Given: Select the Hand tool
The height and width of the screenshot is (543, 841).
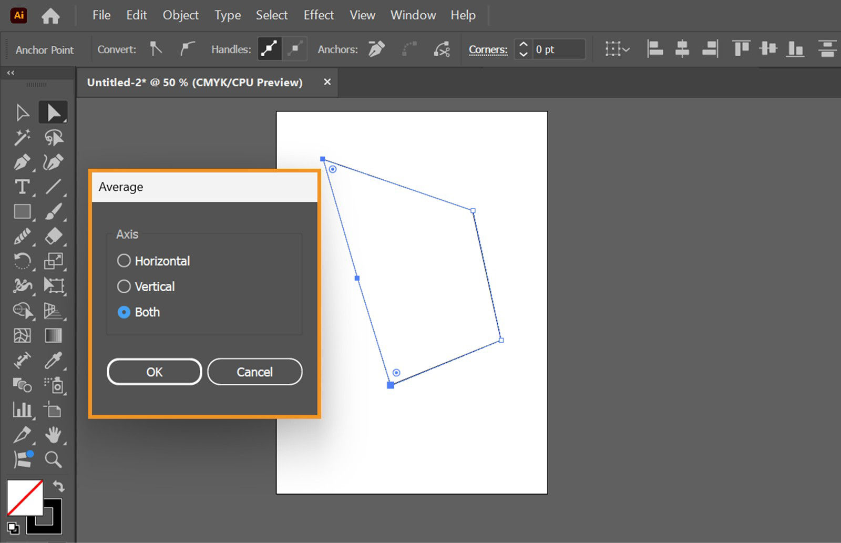Looking at the screenshot, I should pyautogui.click(x=53, y=435).
